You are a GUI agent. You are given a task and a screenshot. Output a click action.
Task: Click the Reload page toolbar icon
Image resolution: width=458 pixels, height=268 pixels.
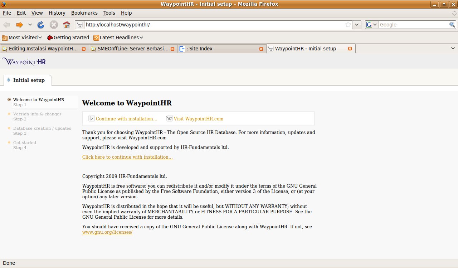click(x=41, y=25)
